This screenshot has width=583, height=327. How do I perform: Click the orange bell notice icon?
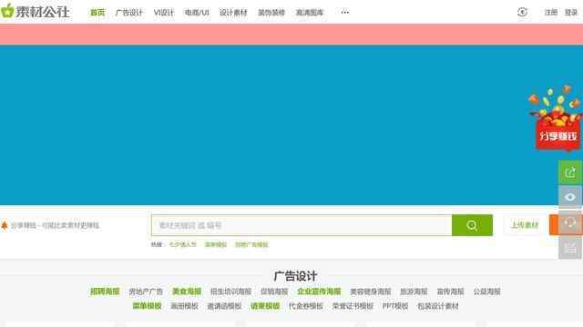coord(5,225)
